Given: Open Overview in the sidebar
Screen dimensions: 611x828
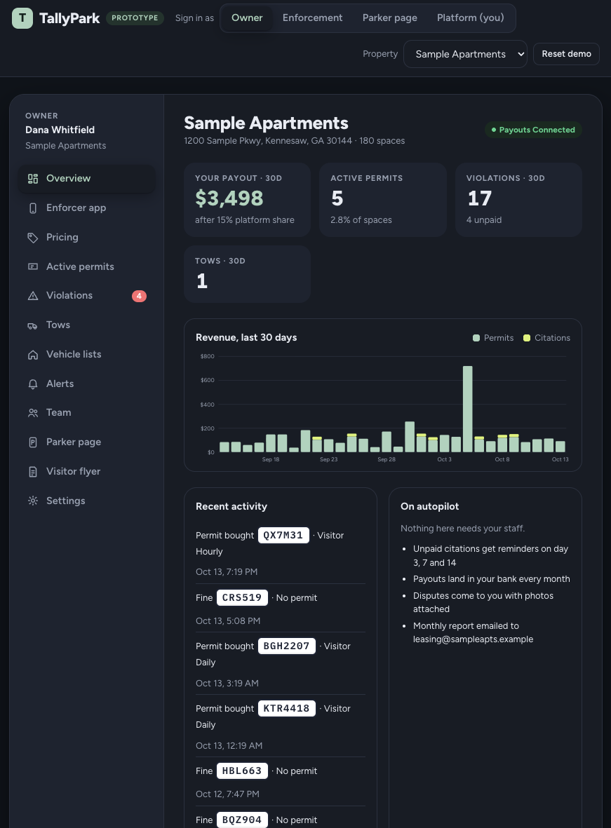Looking at the screenshot, I should coord(87,179).
